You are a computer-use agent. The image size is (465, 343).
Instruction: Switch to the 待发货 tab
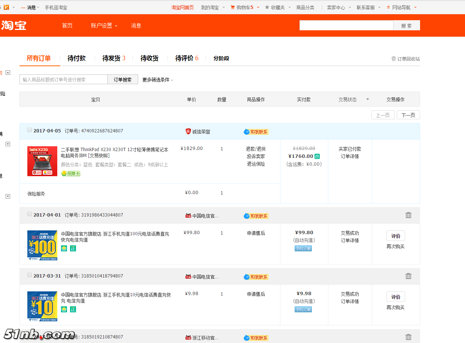coord(114,58)
